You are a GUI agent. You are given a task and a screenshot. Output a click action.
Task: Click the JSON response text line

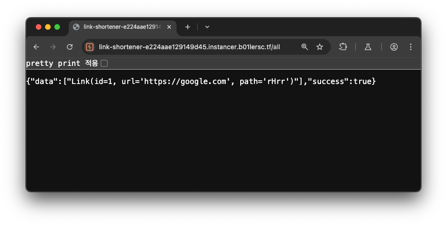coord(201,81)
